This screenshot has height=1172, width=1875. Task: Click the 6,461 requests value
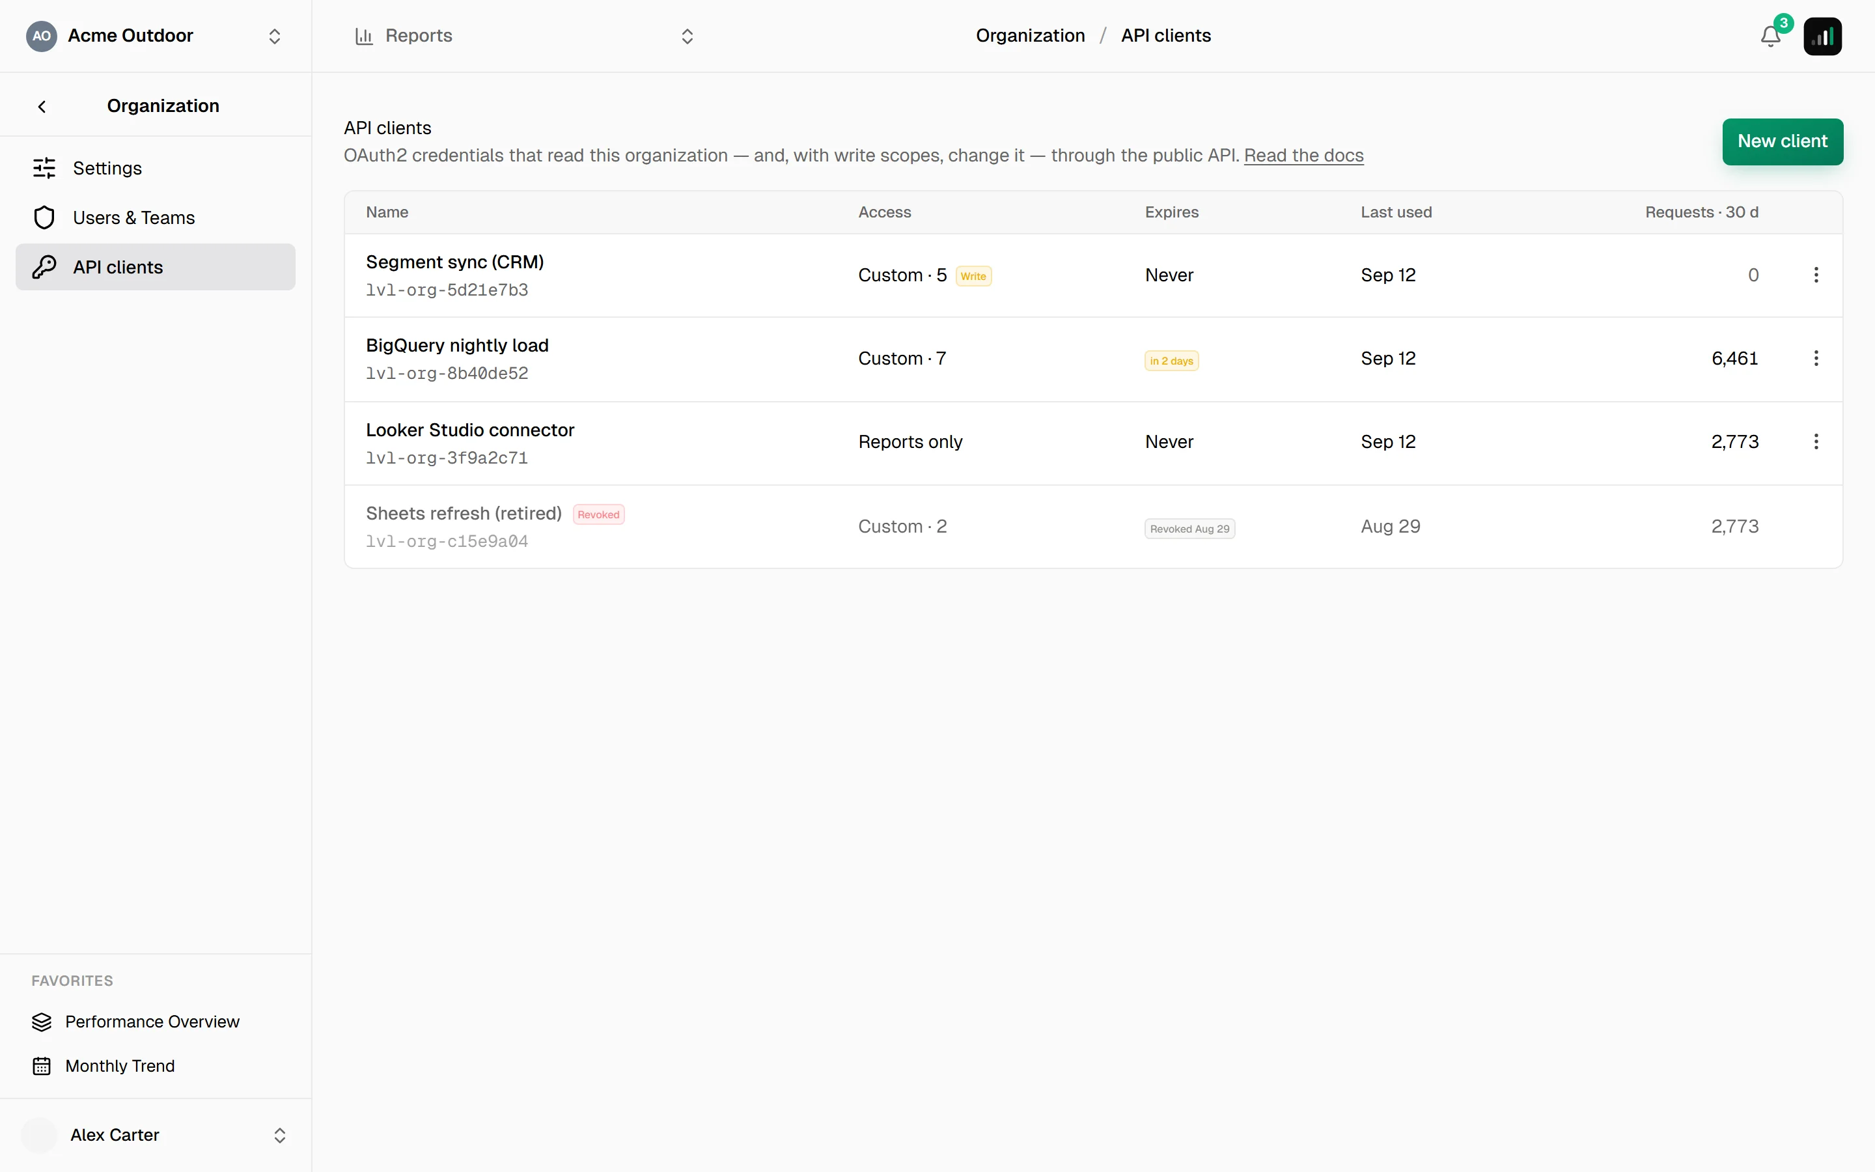(1735, 359)
